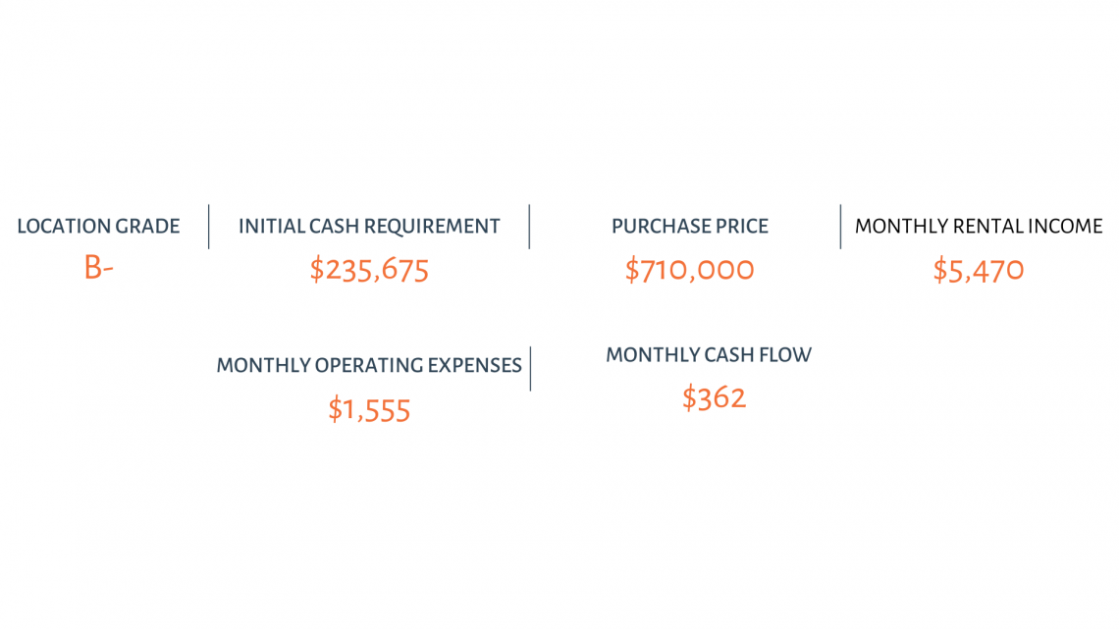The height and width of the screenshot is (629, 1119).
Task: Click the MONTHLY RENTAL INCOME label
Action: tap(979, 226)
